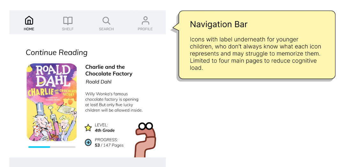Open the Roald Dahl book cover thumbnail
This screenshot has height=167, width=345.
(x=52, y=102)
